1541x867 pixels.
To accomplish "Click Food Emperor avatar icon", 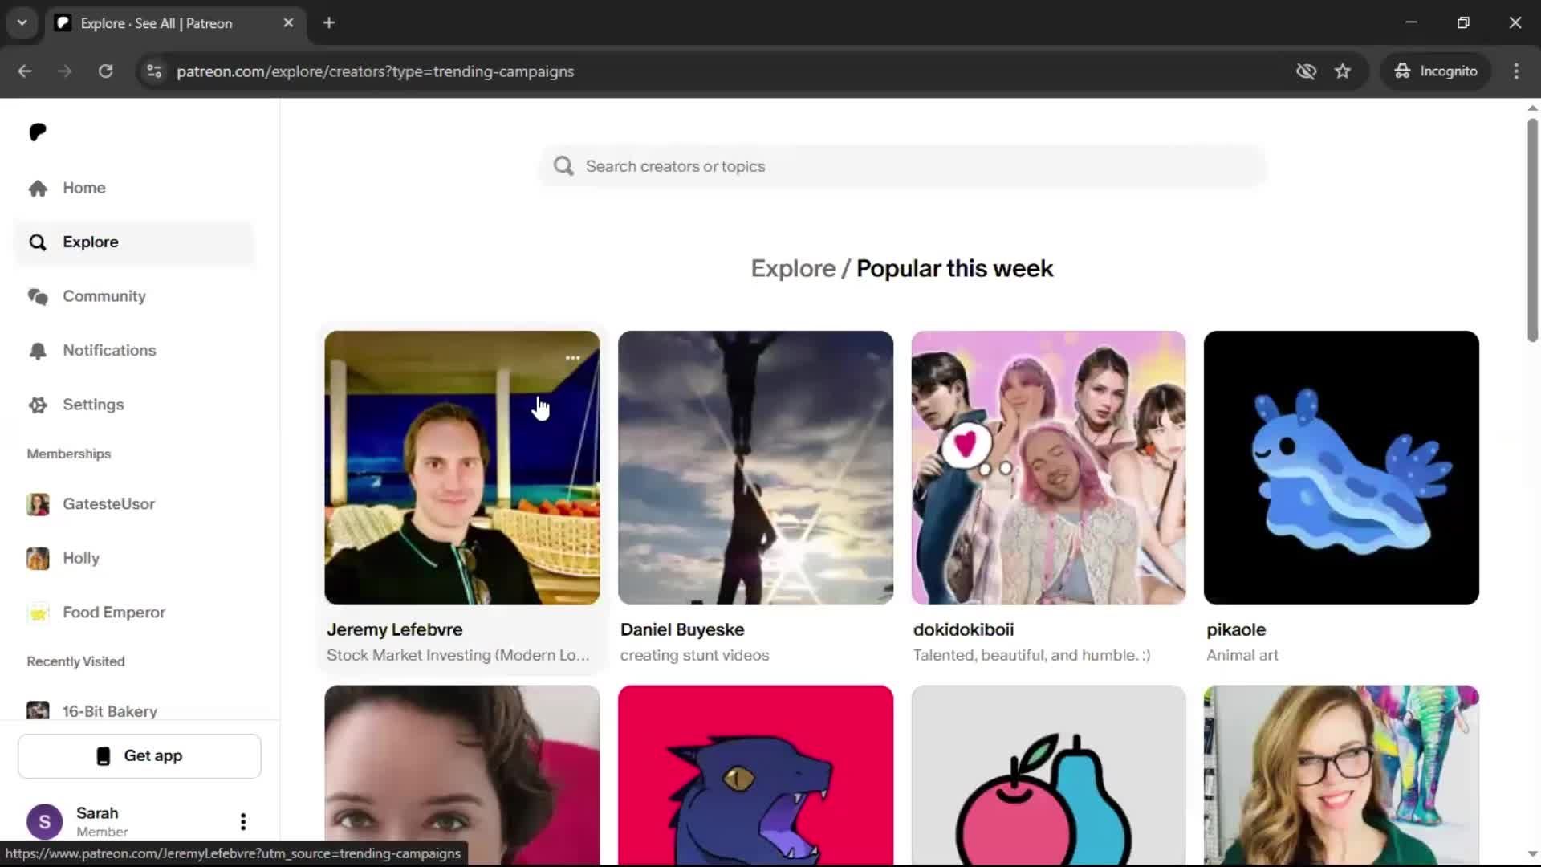I will [38, 613].
